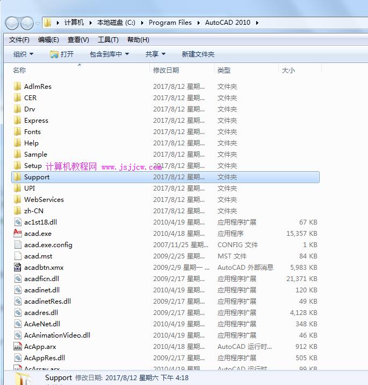Select the AdlmRes folder icon
Screen dimensions: 368x385
point(17,87)
